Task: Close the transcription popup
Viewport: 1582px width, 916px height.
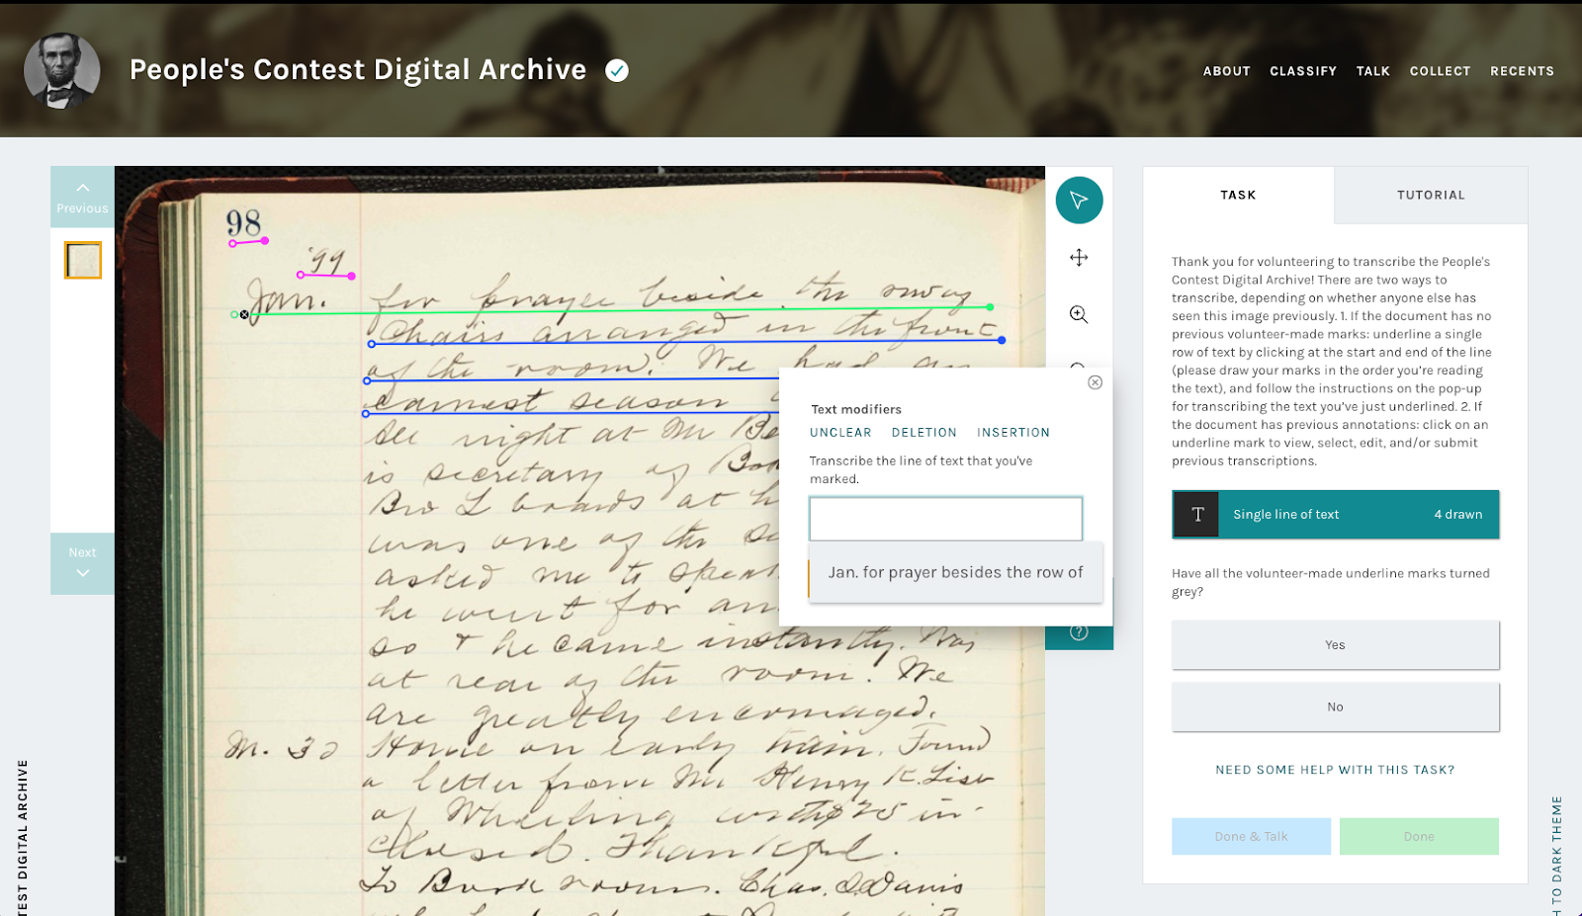Action: [x=1095, y=382]
